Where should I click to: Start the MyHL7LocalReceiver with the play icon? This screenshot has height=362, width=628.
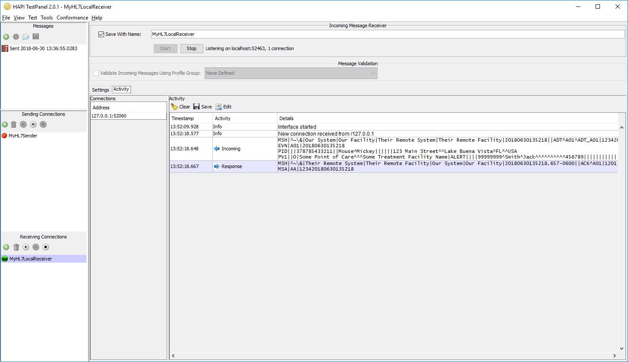pos(25,247)
